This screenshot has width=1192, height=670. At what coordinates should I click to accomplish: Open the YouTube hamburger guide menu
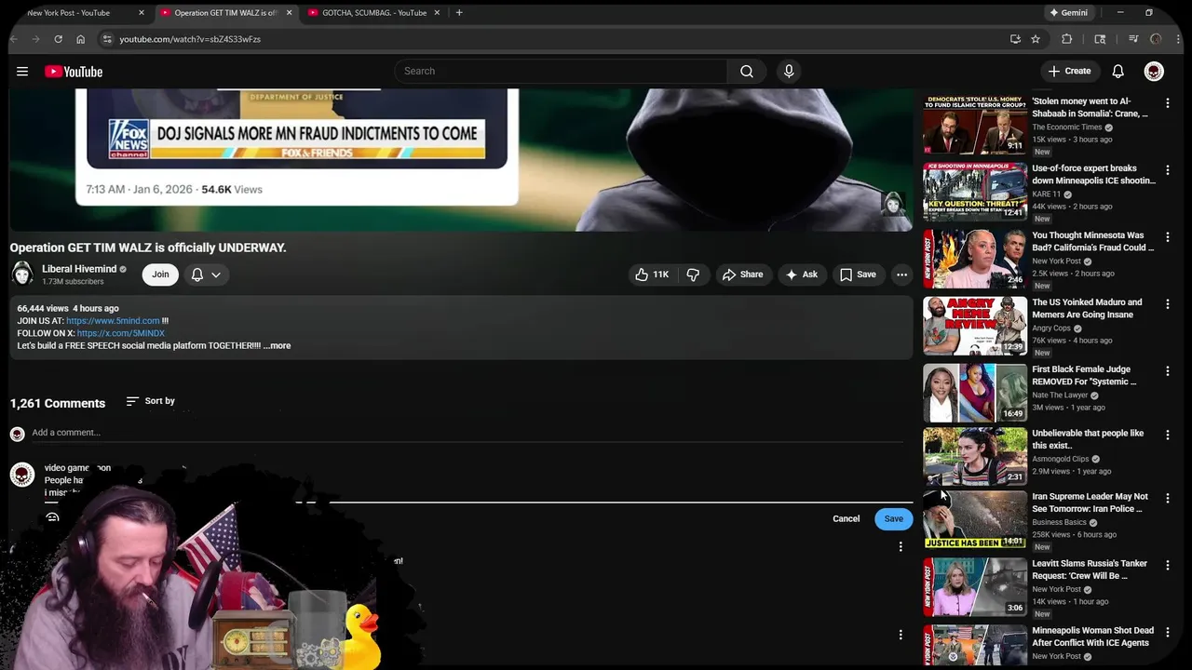[x=22, y=72]
